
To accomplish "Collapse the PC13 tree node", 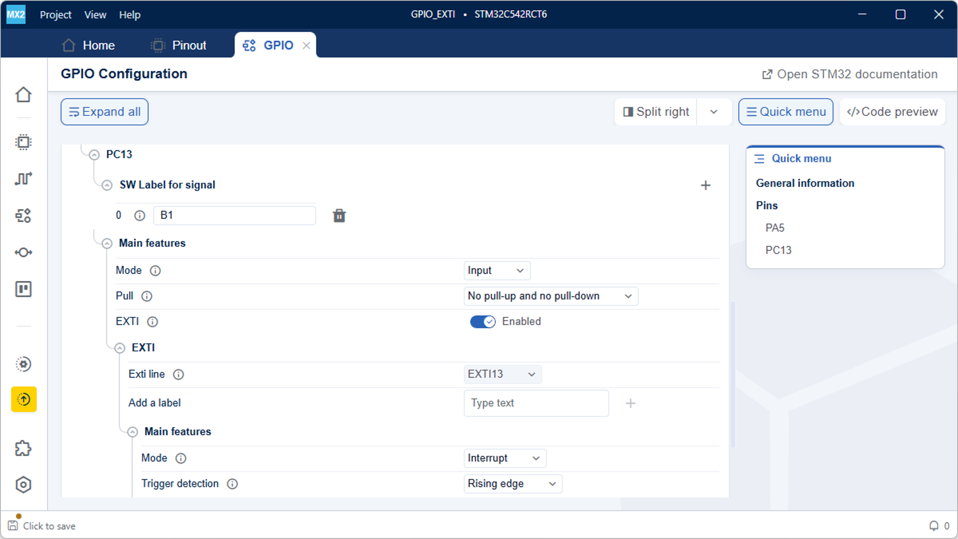I will point(94,155).
